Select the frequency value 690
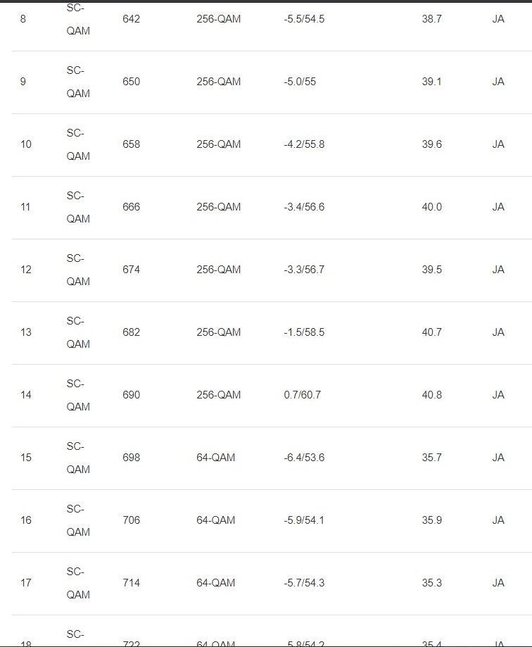Viewport: 532px width, 647px height. coord(131,395)
